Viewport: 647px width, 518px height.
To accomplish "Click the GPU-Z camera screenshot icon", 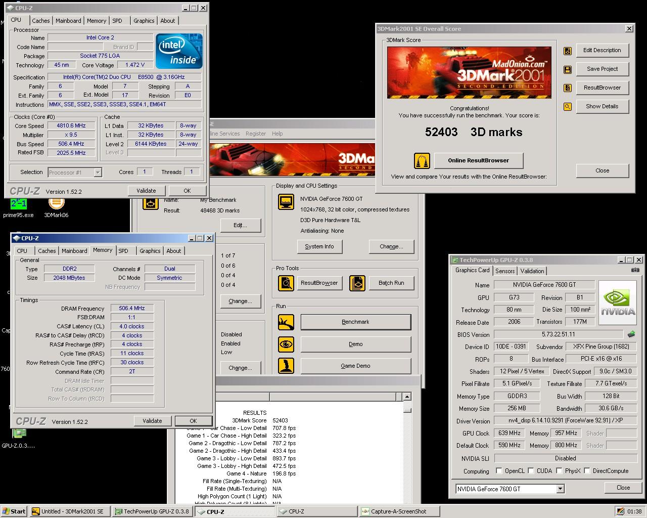I will click(x=635, y=270).
